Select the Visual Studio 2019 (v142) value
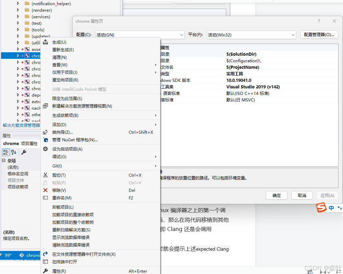 253,87
